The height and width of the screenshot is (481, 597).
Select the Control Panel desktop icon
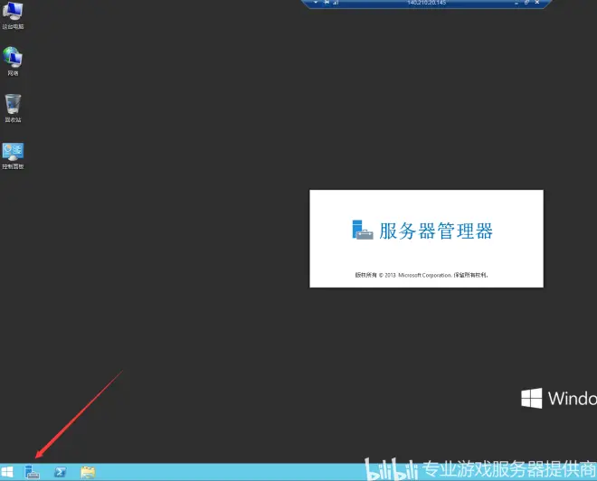click(13, 156)
